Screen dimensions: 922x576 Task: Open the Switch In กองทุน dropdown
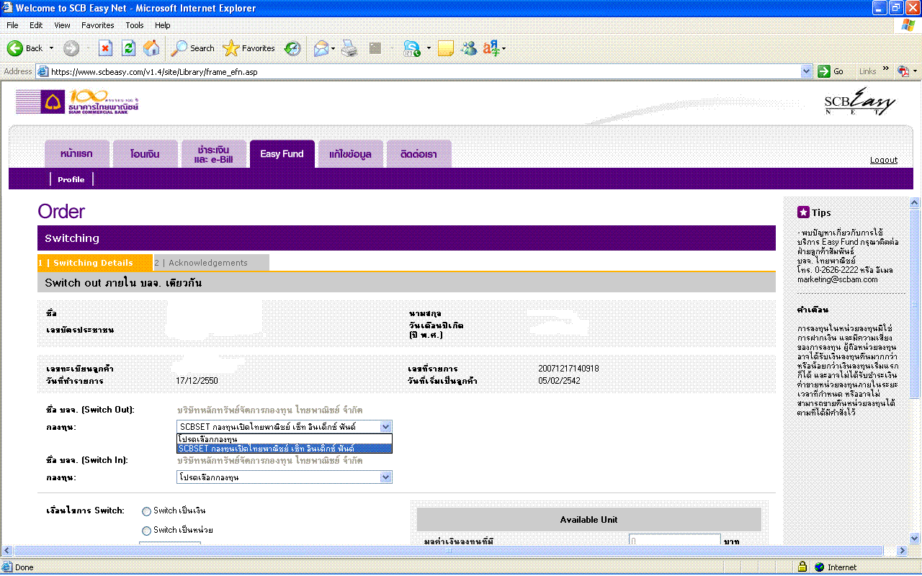[285, 477]
